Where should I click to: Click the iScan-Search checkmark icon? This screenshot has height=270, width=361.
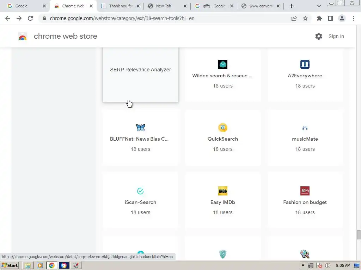[140, 191]
